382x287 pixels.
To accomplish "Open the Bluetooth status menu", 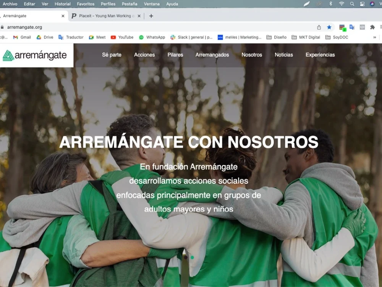I will coord(330,4).
